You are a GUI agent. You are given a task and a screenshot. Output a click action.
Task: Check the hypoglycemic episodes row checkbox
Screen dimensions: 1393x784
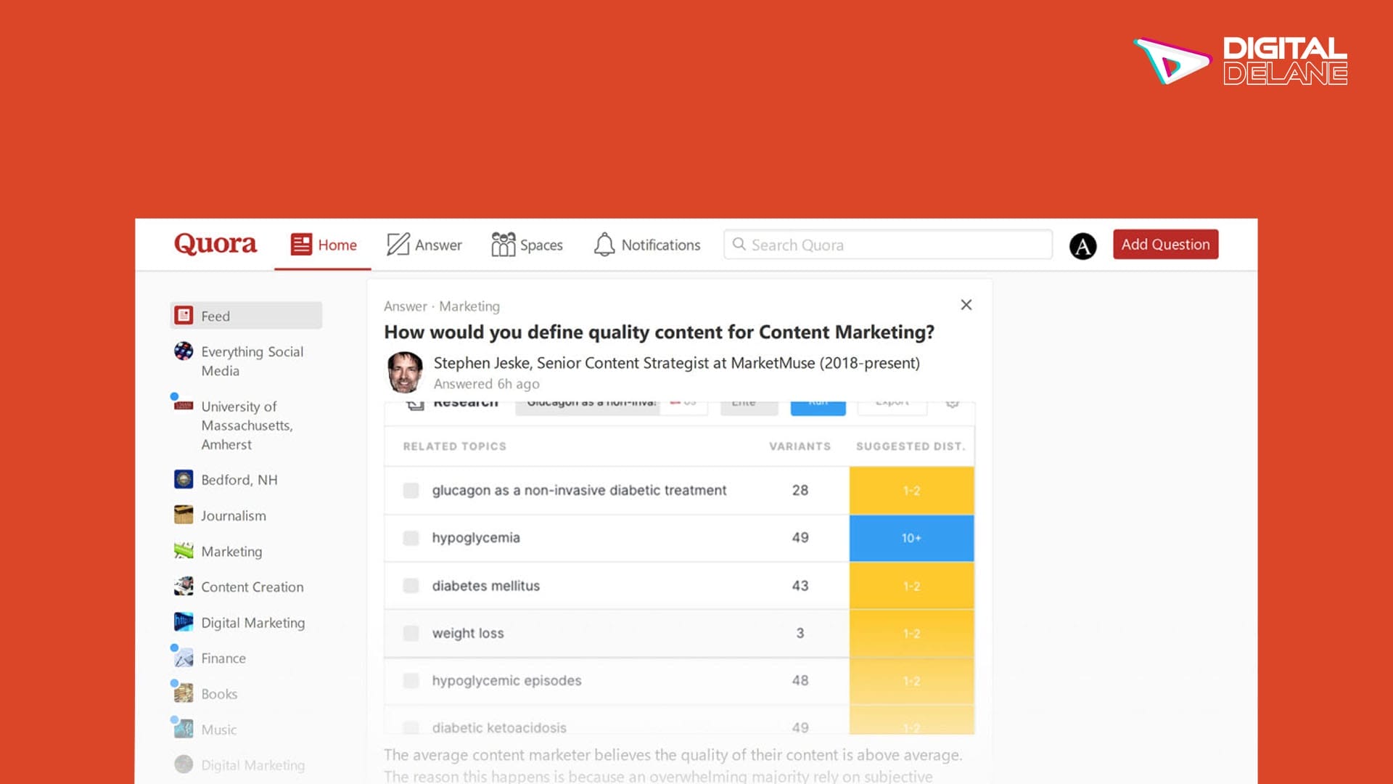click(411, 681)
